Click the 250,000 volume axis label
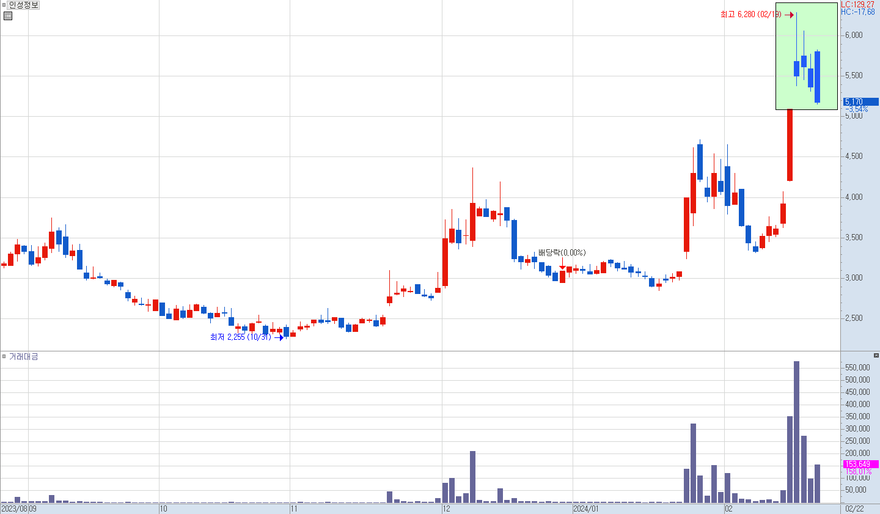This screenshot has width=880, height=514. click(857, 441)
